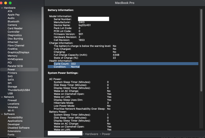Viewport: 205px width, 138px height.
Task: Open SPI details
Action: (10, 83)
